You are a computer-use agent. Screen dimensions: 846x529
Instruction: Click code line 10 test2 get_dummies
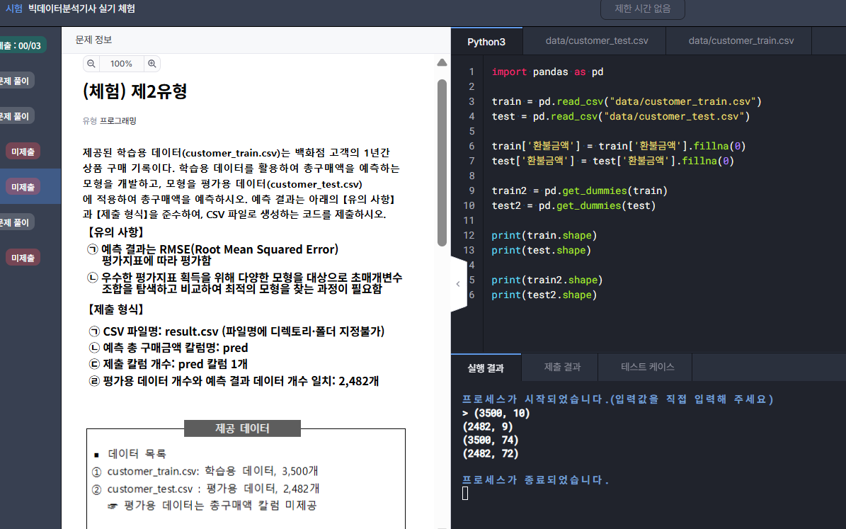[x=573, y=205]
